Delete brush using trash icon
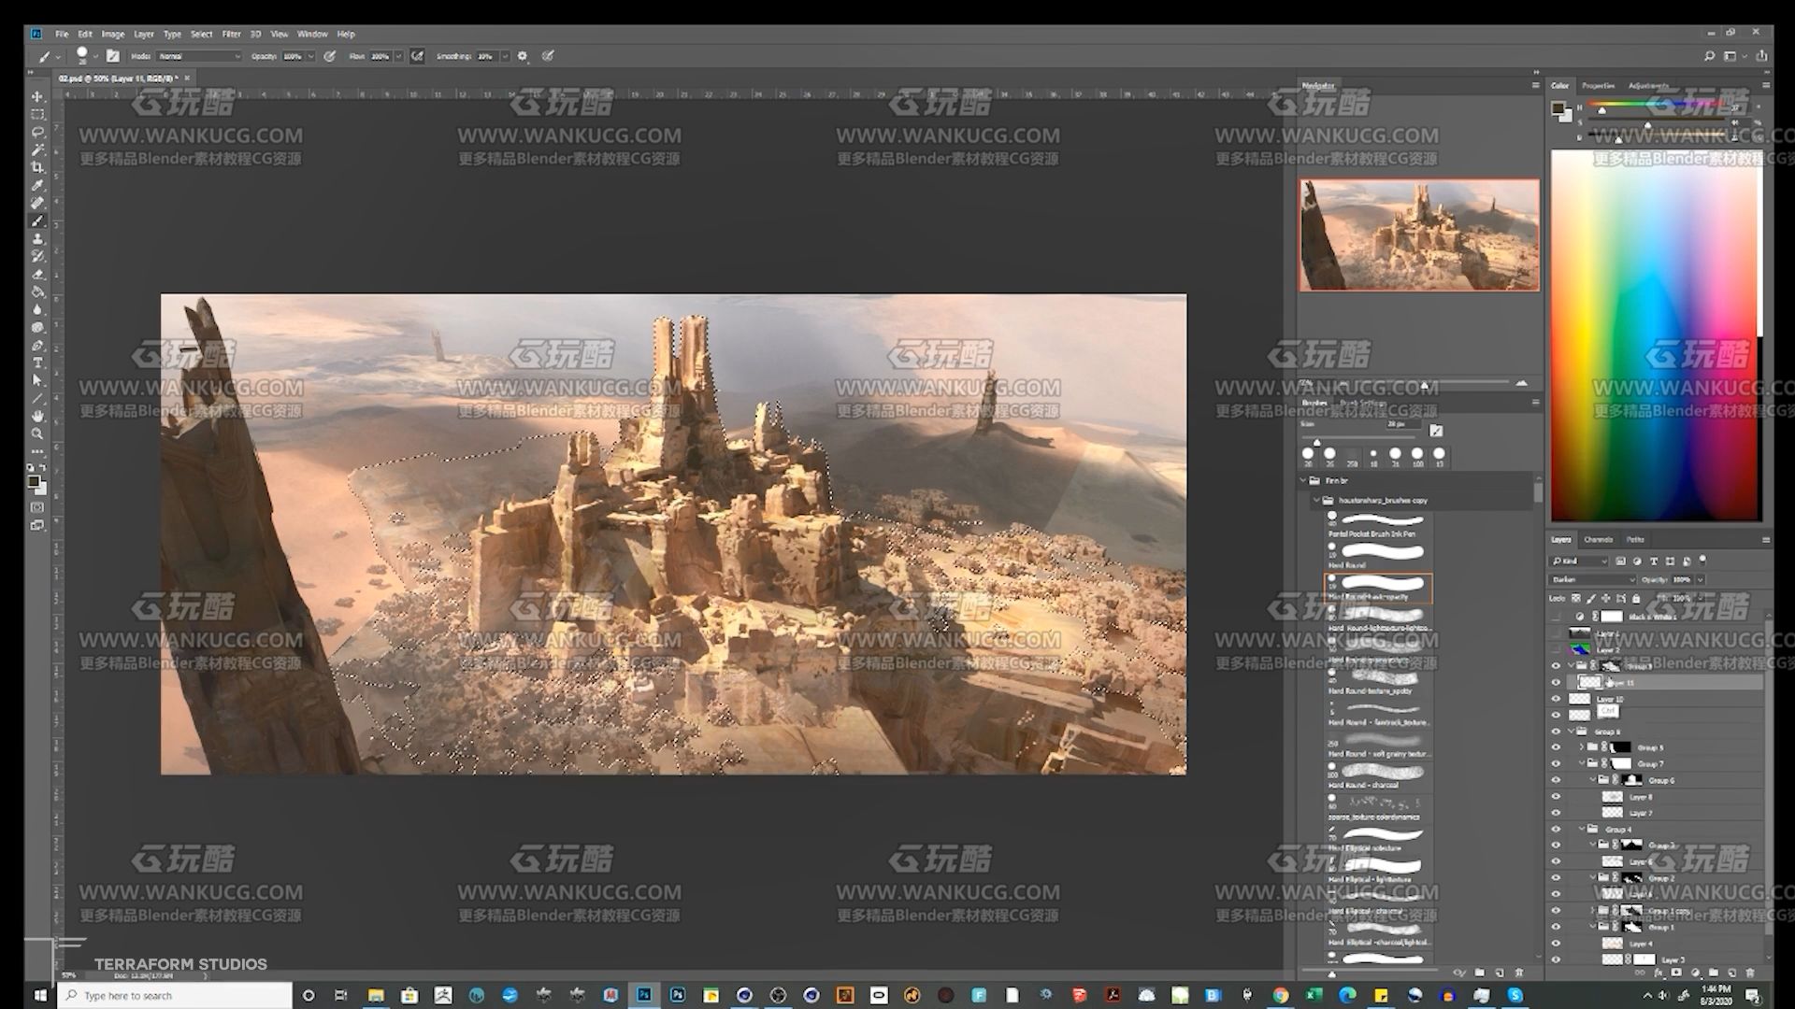This screenshot has width=1795, height=1009. coord(1518,973)
